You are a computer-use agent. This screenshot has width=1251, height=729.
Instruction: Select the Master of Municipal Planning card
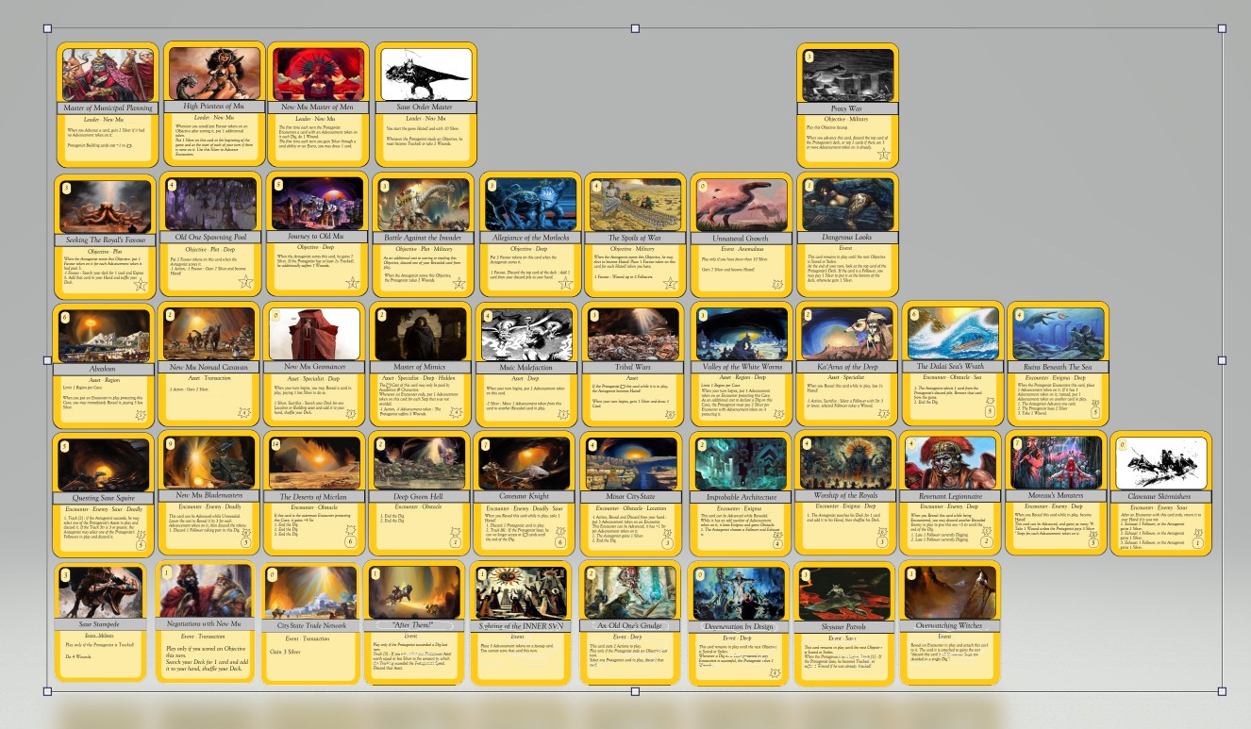tap(108, 105)
